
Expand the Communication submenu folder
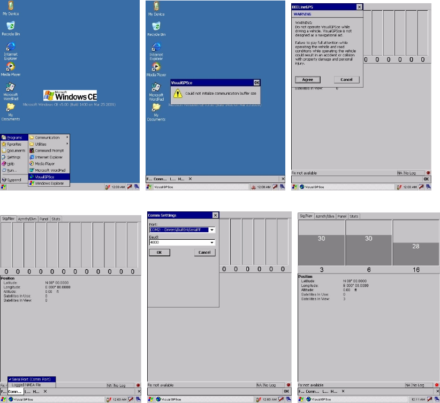(x=49, y=138)
